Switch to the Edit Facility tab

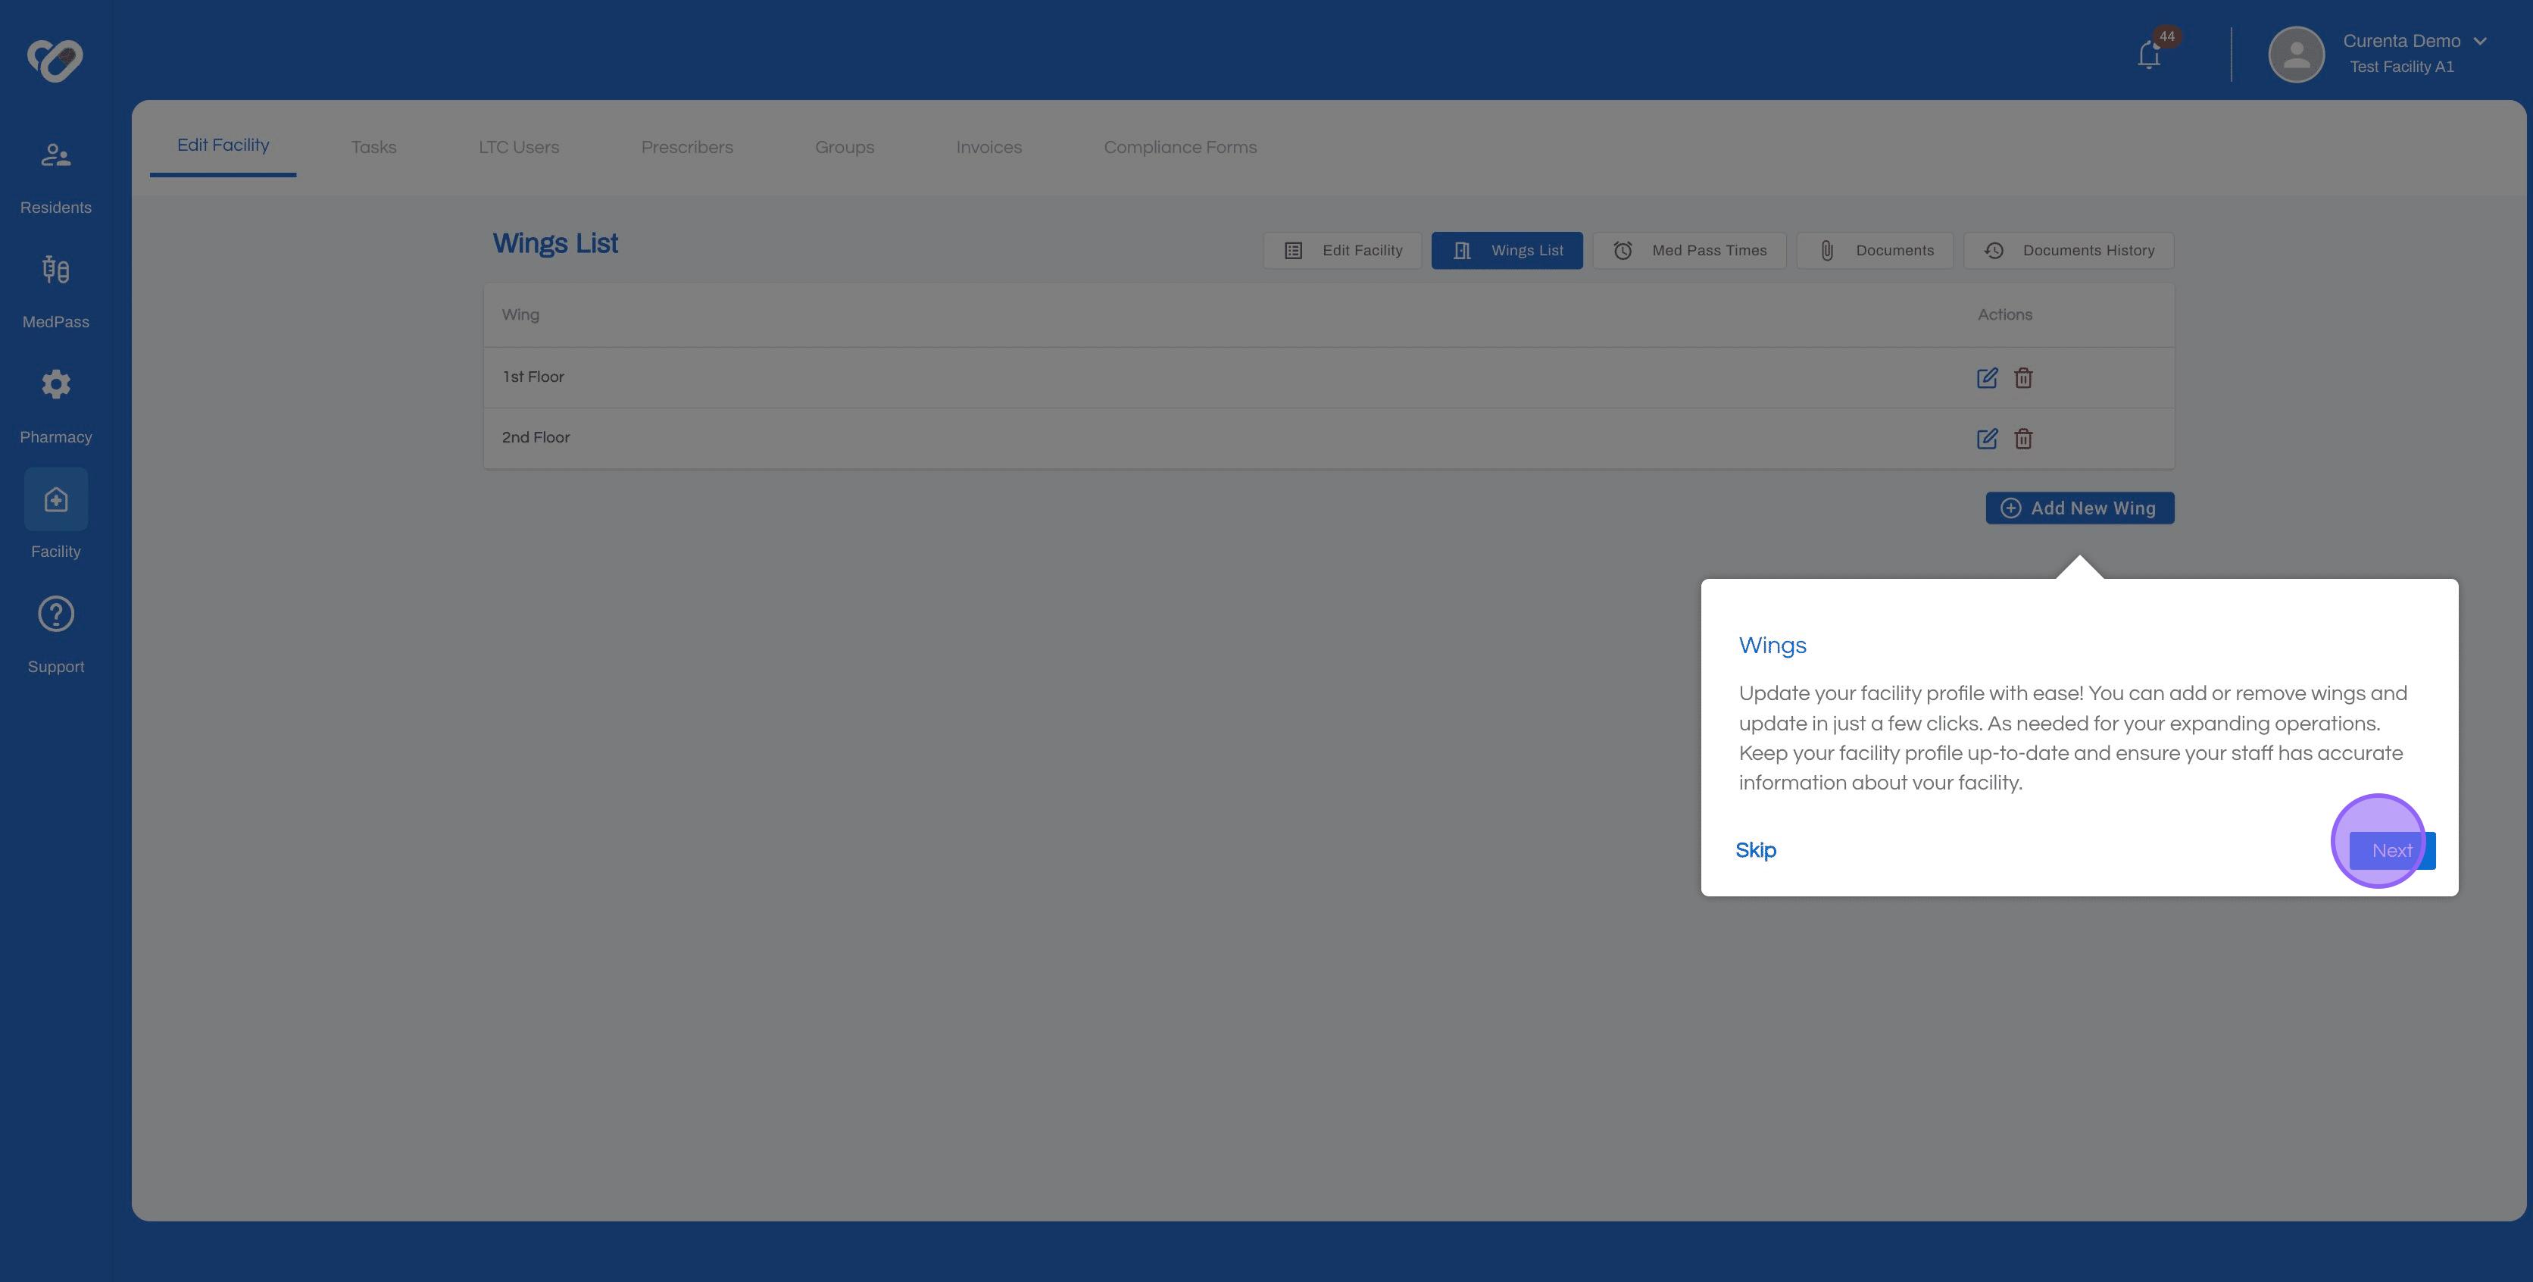pyautogui.click(x=223, y=145)
